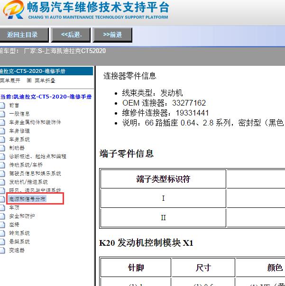285x286 pixels.
Task: Open 暖风、通风与空调系统 section
Action: 35,190
